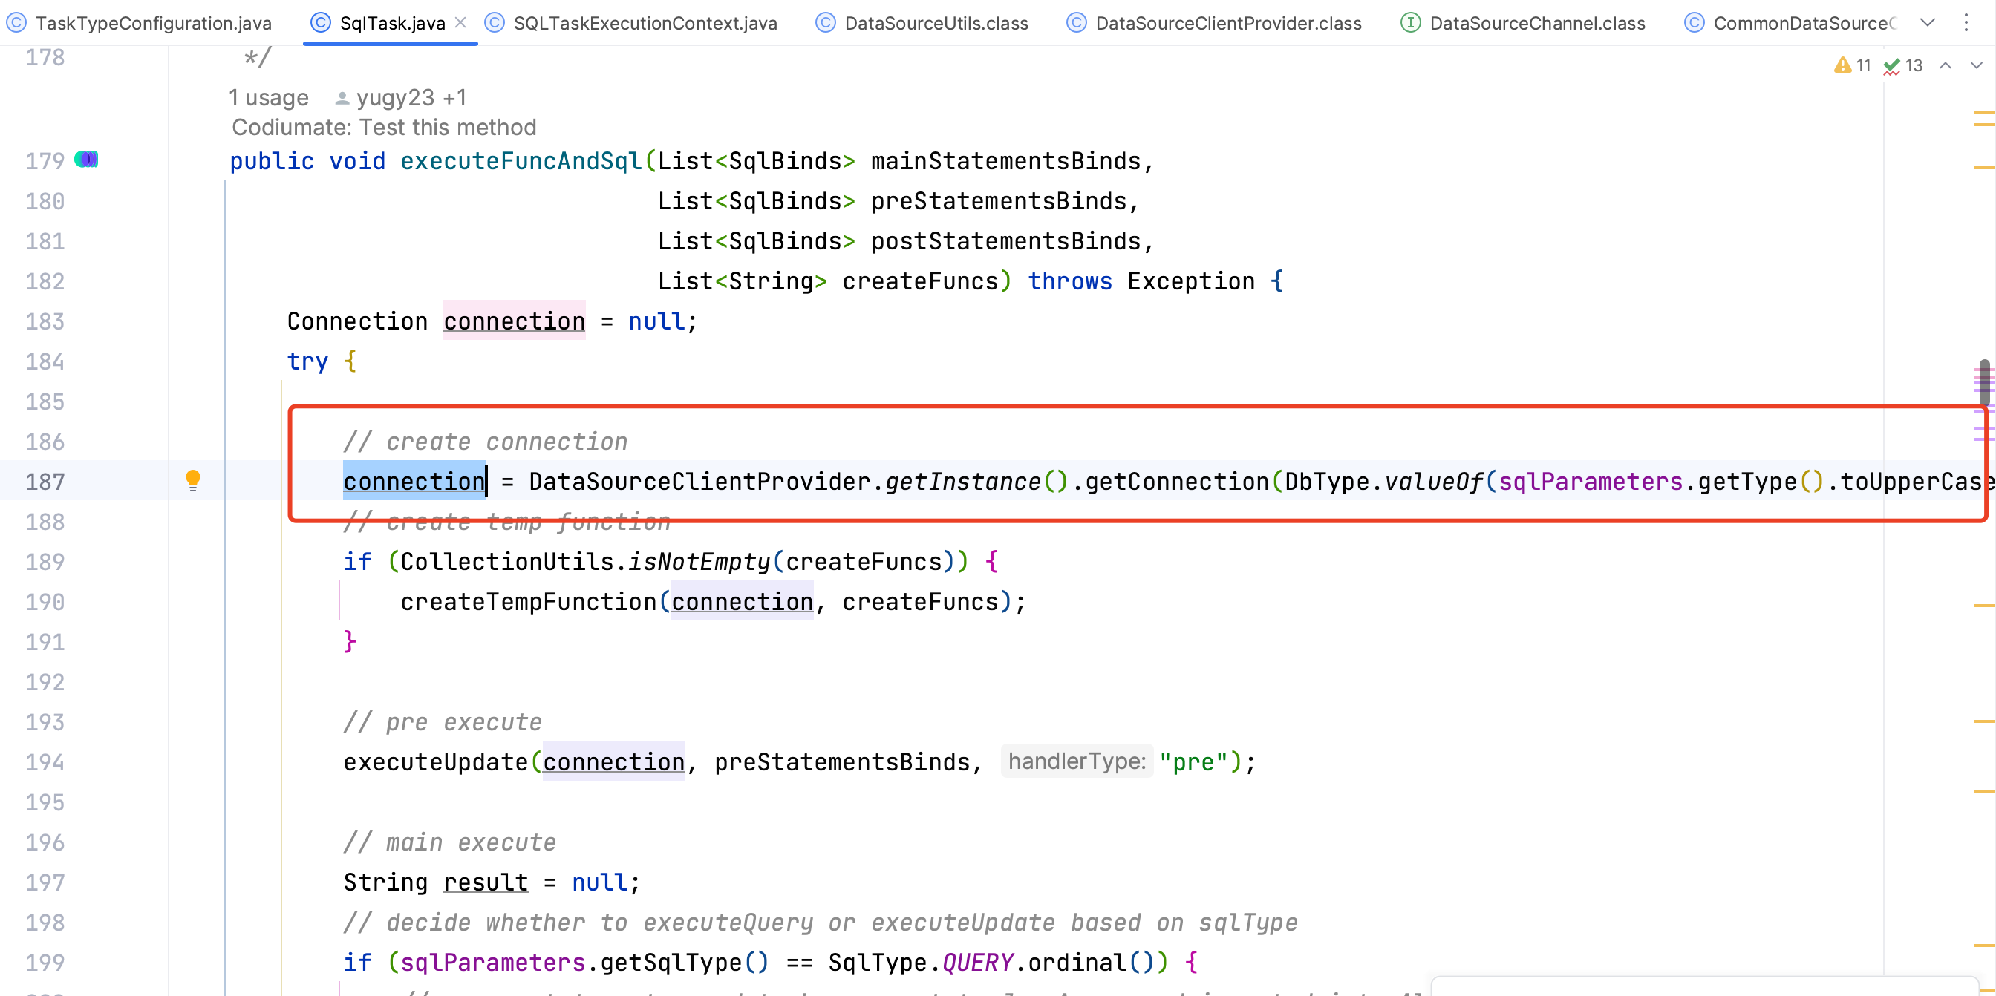
Task: Click the typo count indicator showing 13
Action: (1903, 66)
